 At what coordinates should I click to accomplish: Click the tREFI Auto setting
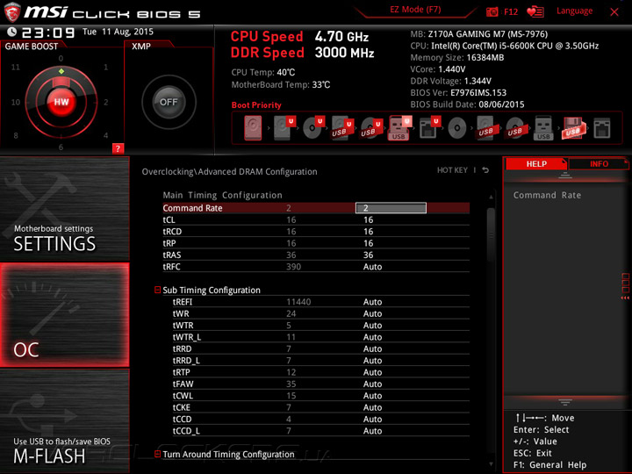(x=372, y=301)
